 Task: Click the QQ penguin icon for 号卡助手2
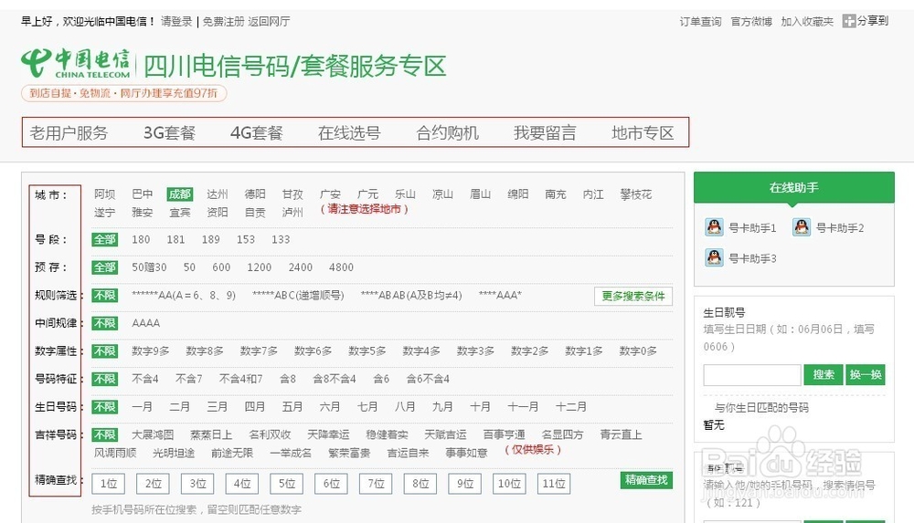[802, 227]
